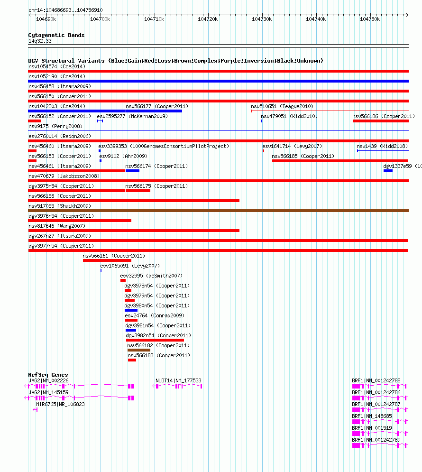The height and width of the screenshot is (472, 422).
Task: Click the esv9102 (Ahn2009) label
Action: point(123,156)
